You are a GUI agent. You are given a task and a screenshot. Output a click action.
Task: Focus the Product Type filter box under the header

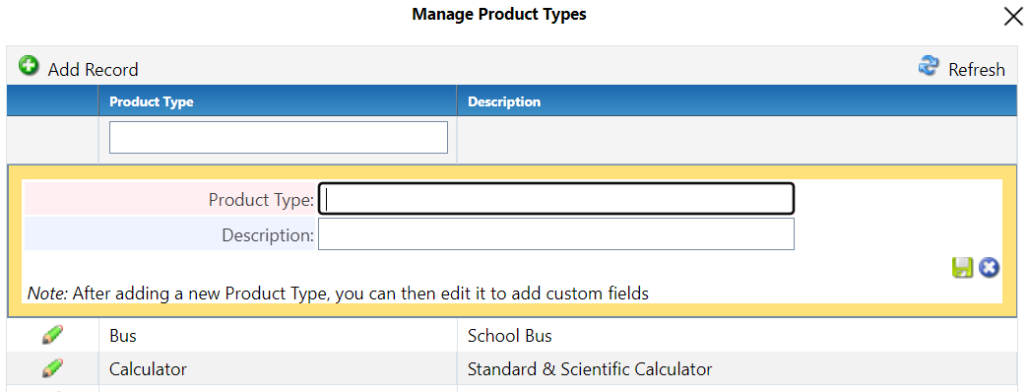click(279, 137)
